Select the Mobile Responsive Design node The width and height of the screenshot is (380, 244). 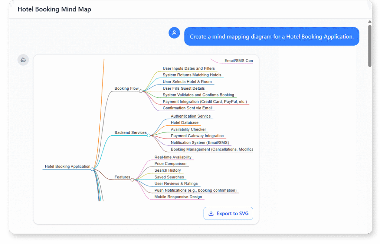pyautogui.click(x=178, y=197)
